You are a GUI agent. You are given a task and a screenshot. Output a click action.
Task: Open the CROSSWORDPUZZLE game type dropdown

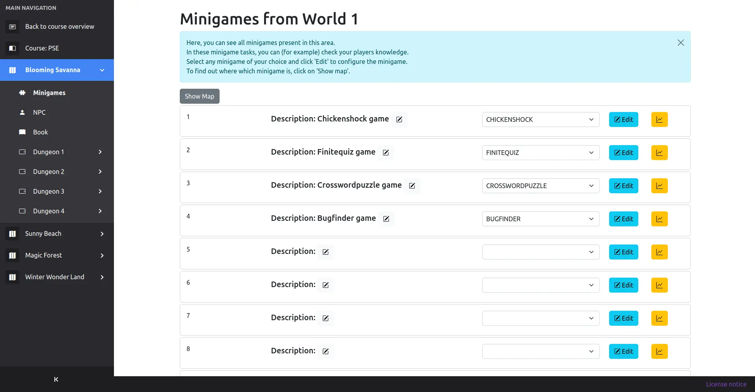pos(541,186)
